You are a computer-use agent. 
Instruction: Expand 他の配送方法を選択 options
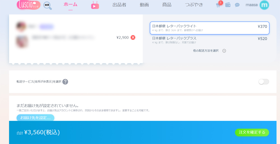tap(209, 51)
